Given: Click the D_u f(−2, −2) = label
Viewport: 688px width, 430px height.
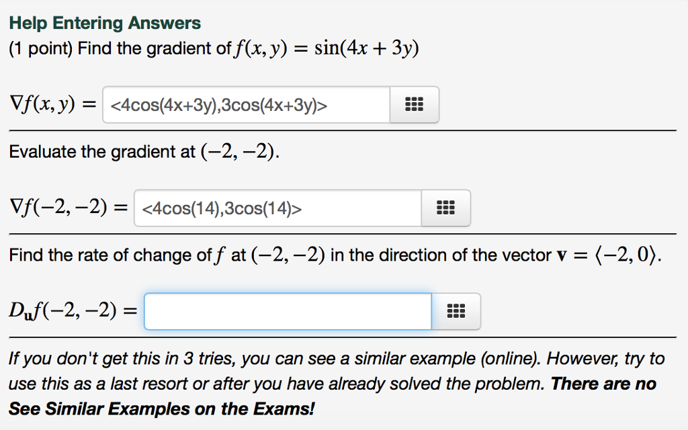Looking at the screenshot, I should (x=73, y=311).
